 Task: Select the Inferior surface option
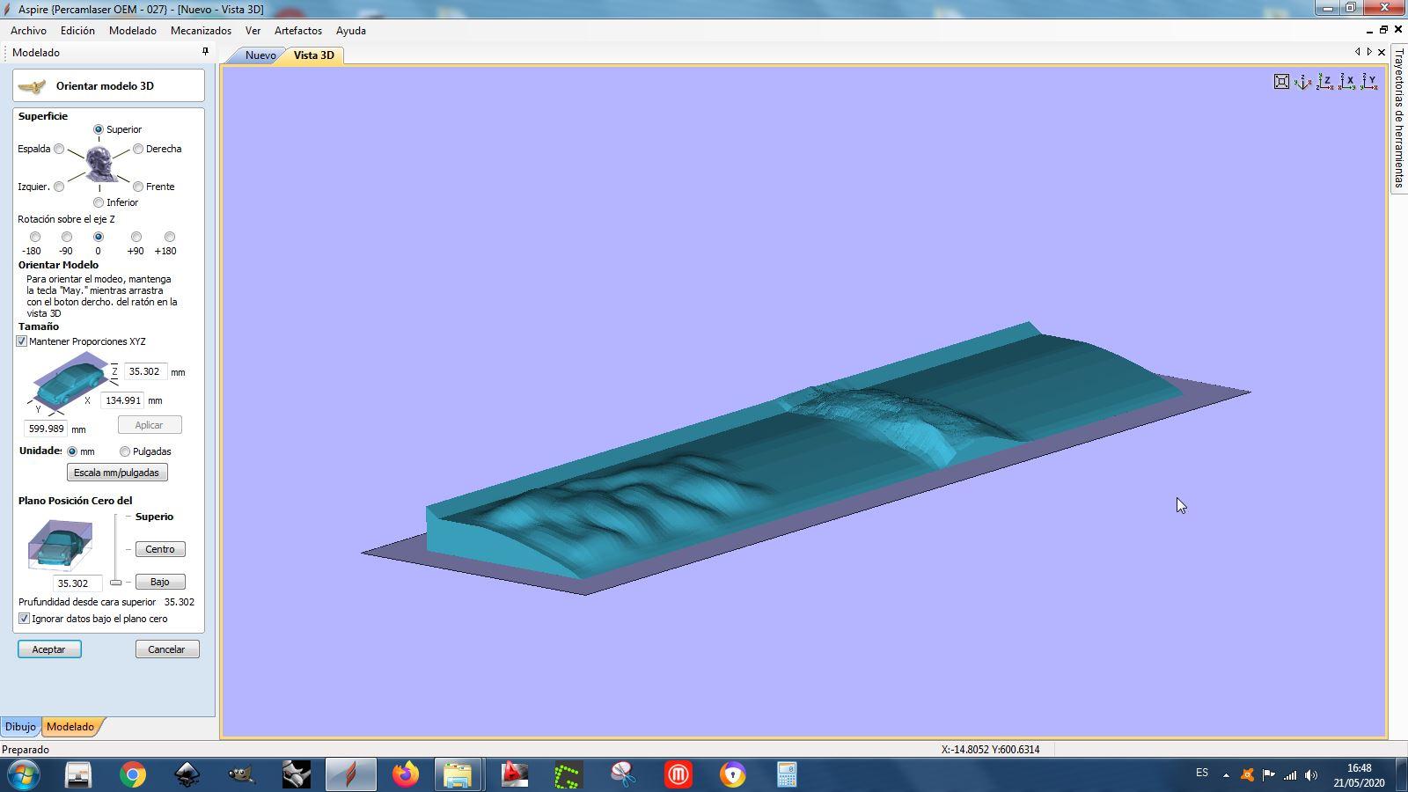click(99, 202)
